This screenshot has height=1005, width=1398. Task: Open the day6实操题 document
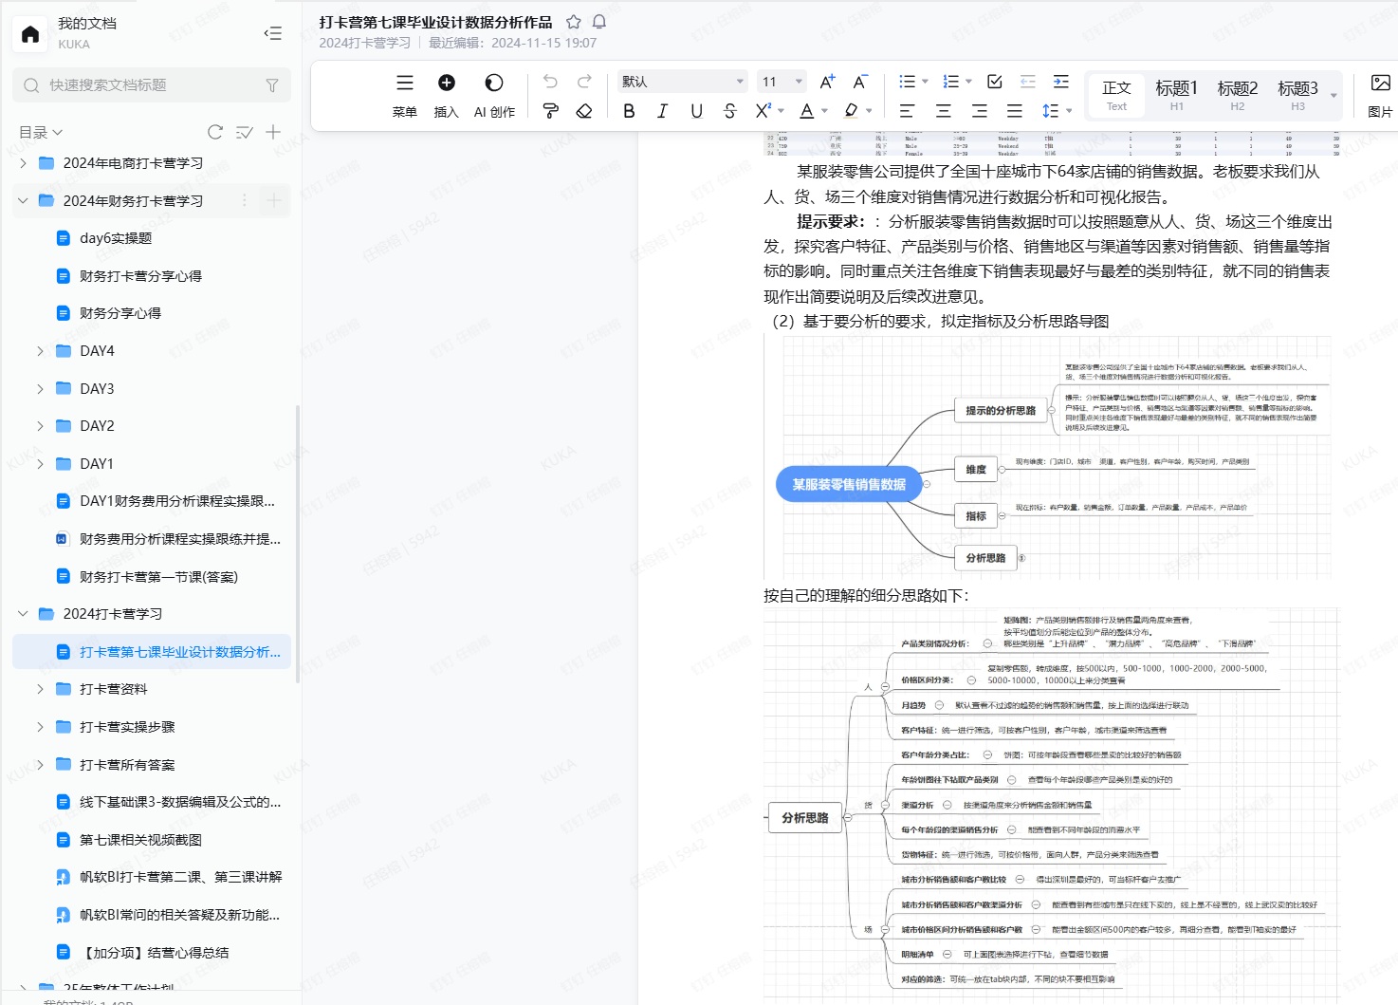(116, 238)
